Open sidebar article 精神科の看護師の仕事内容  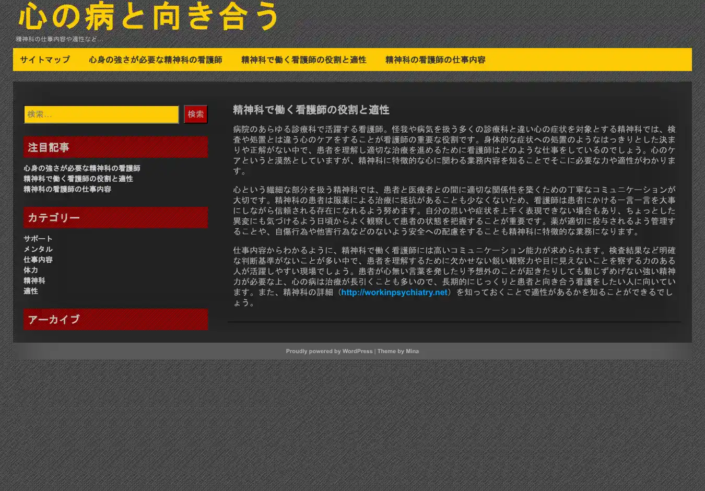(x=67, y=189)
